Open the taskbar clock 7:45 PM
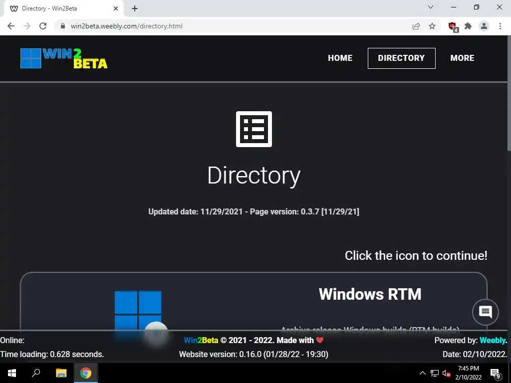 click(468, 373)
